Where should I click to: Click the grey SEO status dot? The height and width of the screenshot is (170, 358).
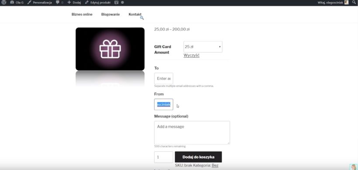[122, 3]
